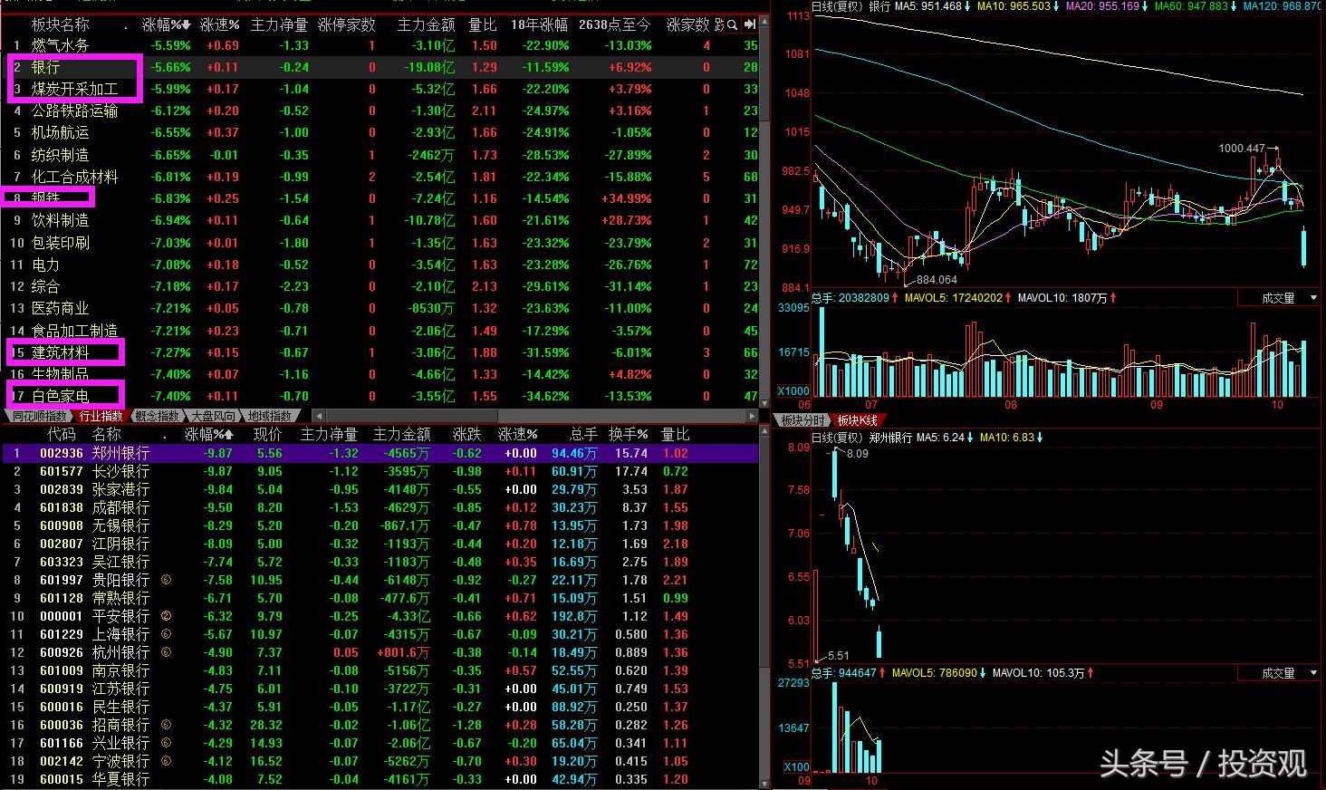Select the 煤炭开采加工 sector row
The width and height of the screenshot is (1326, 790).
click(380, 89)
